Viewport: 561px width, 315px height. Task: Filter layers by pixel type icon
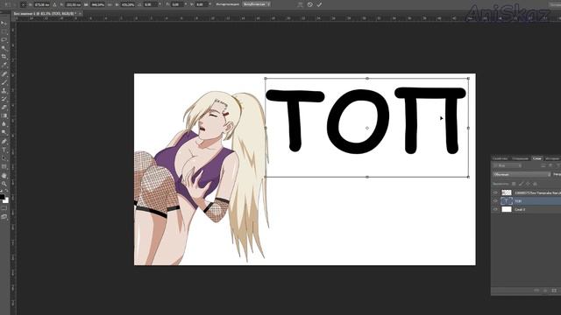tap(543, 165)
